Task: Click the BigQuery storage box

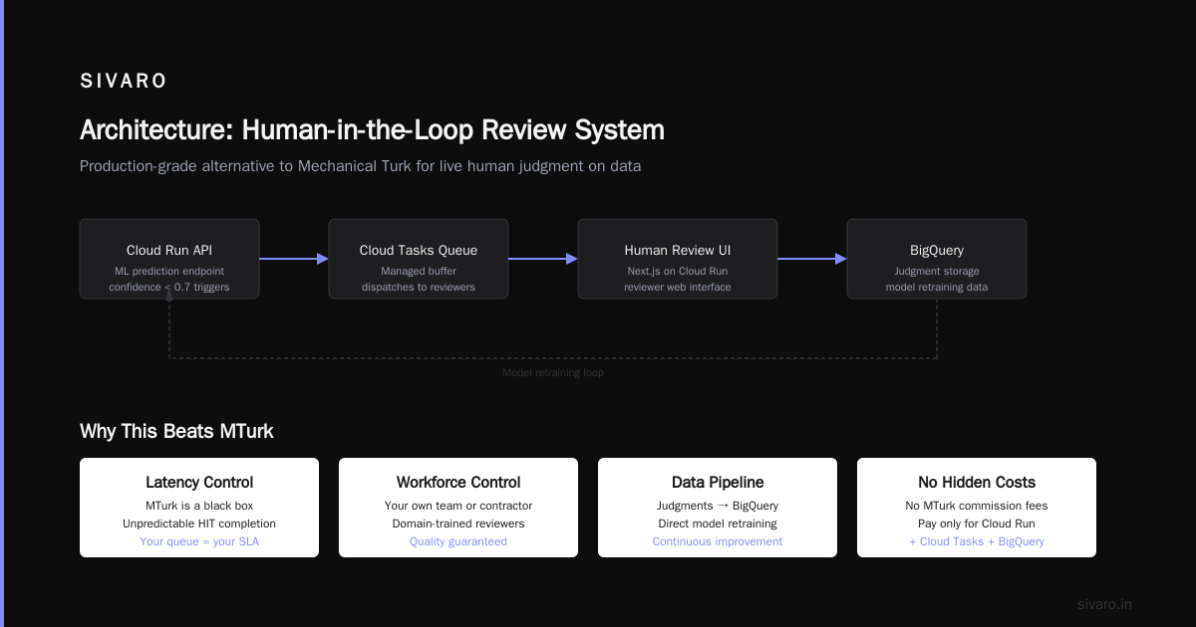Action: point(937,259)
